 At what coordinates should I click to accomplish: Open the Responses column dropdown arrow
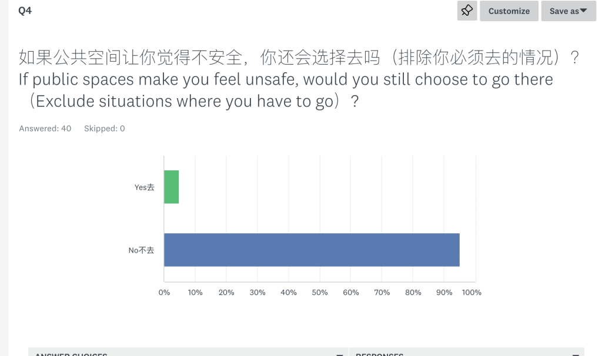[x=576, y=355]
